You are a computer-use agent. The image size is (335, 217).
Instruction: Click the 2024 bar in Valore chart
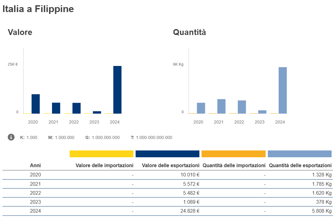click(117, 90)
